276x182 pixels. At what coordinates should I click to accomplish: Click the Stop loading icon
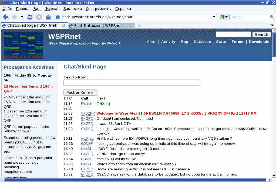(39, 17)
